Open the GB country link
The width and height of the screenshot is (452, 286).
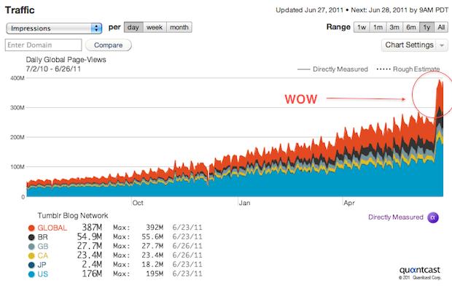pos(43,247)
